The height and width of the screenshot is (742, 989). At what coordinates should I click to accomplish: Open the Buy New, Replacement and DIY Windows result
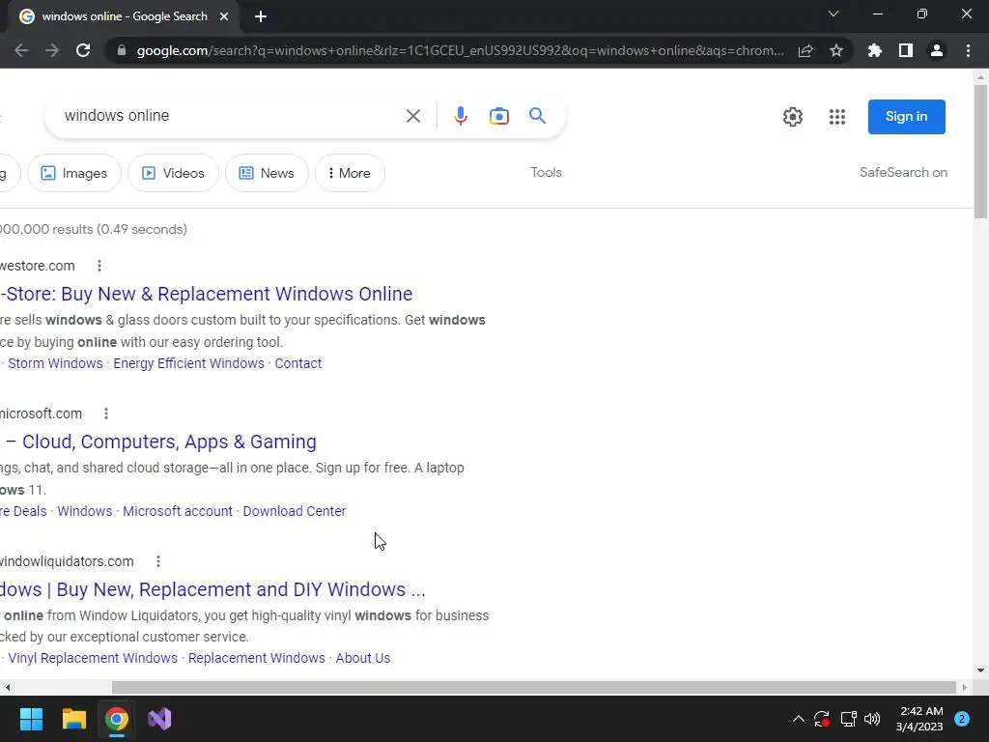pos(212,589)
